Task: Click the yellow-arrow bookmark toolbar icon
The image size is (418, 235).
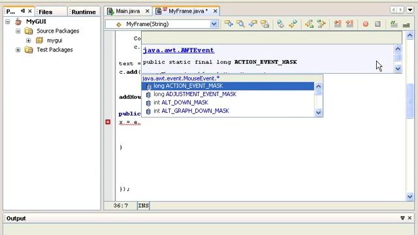Action: click(293, 24)
